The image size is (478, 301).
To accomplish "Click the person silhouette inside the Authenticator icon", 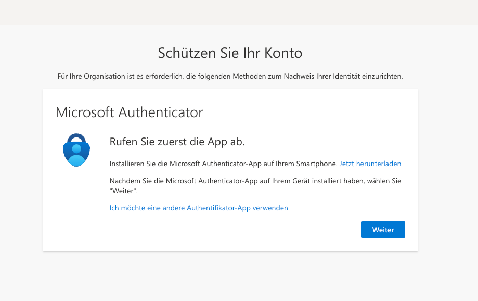I will point(76,155).
